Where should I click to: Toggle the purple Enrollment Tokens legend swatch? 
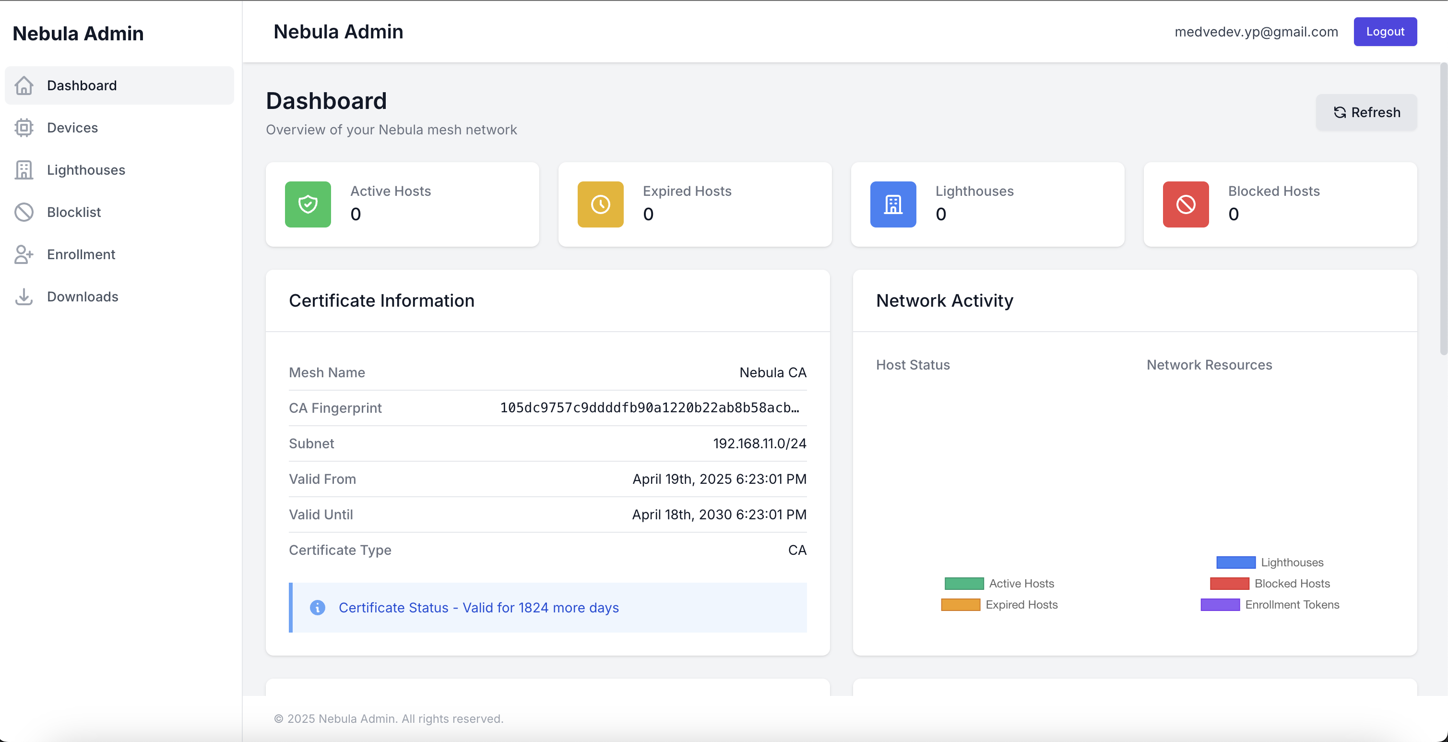(x=1221, y=605)
